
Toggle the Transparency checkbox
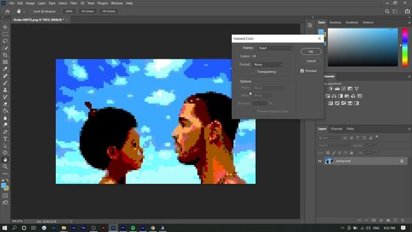click(x=254, y=72)
